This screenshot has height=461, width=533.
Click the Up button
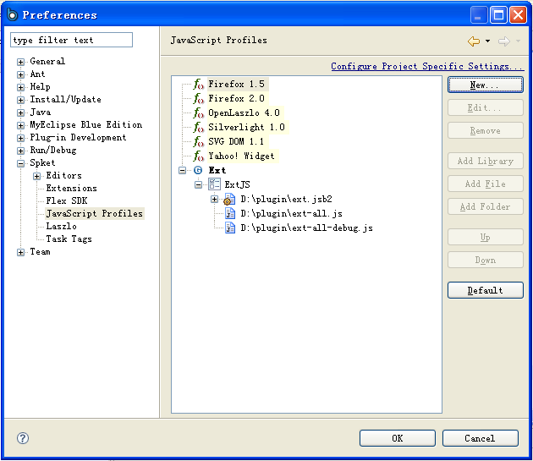point(485,237)
